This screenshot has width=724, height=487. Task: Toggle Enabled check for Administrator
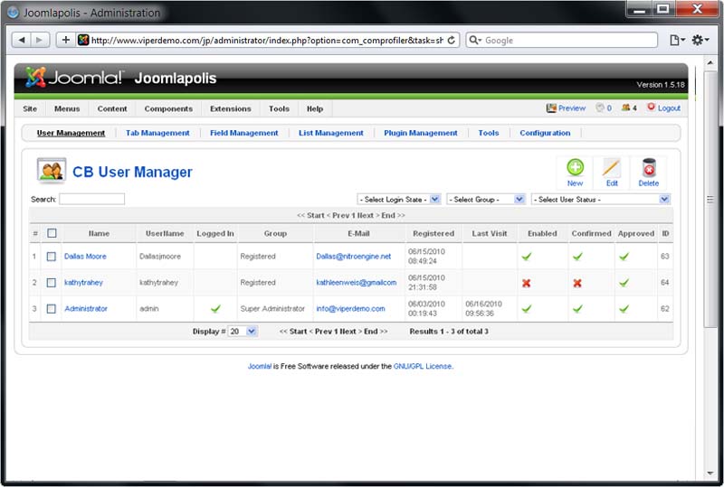[x=527, y=308]
